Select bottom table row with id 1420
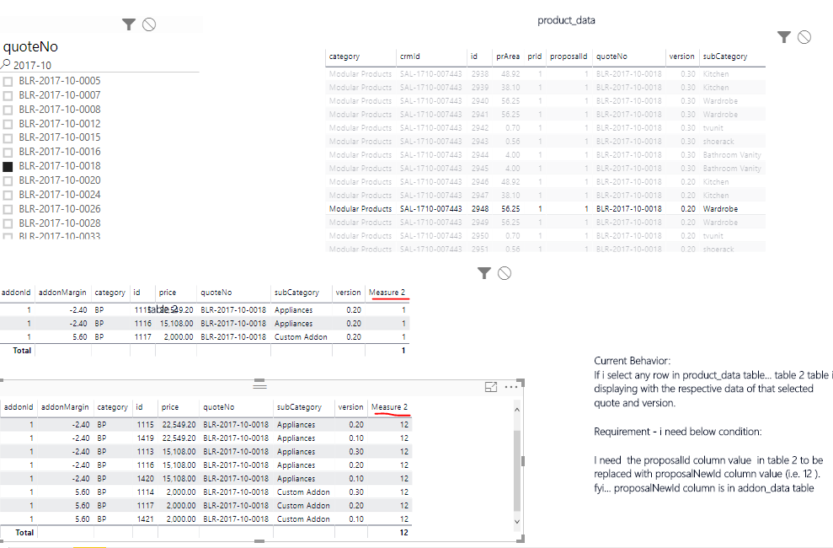 (206, 479)
